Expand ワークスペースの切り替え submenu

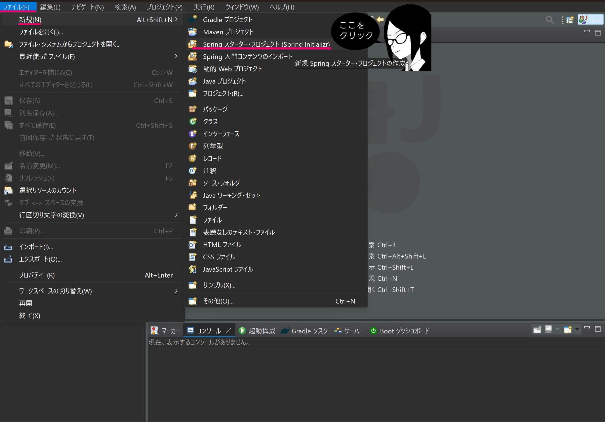click(176, 291)
